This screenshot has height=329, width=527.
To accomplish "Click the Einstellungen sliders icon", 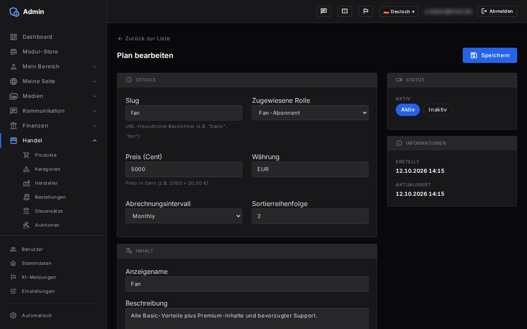I will click(x=13, y=291).
